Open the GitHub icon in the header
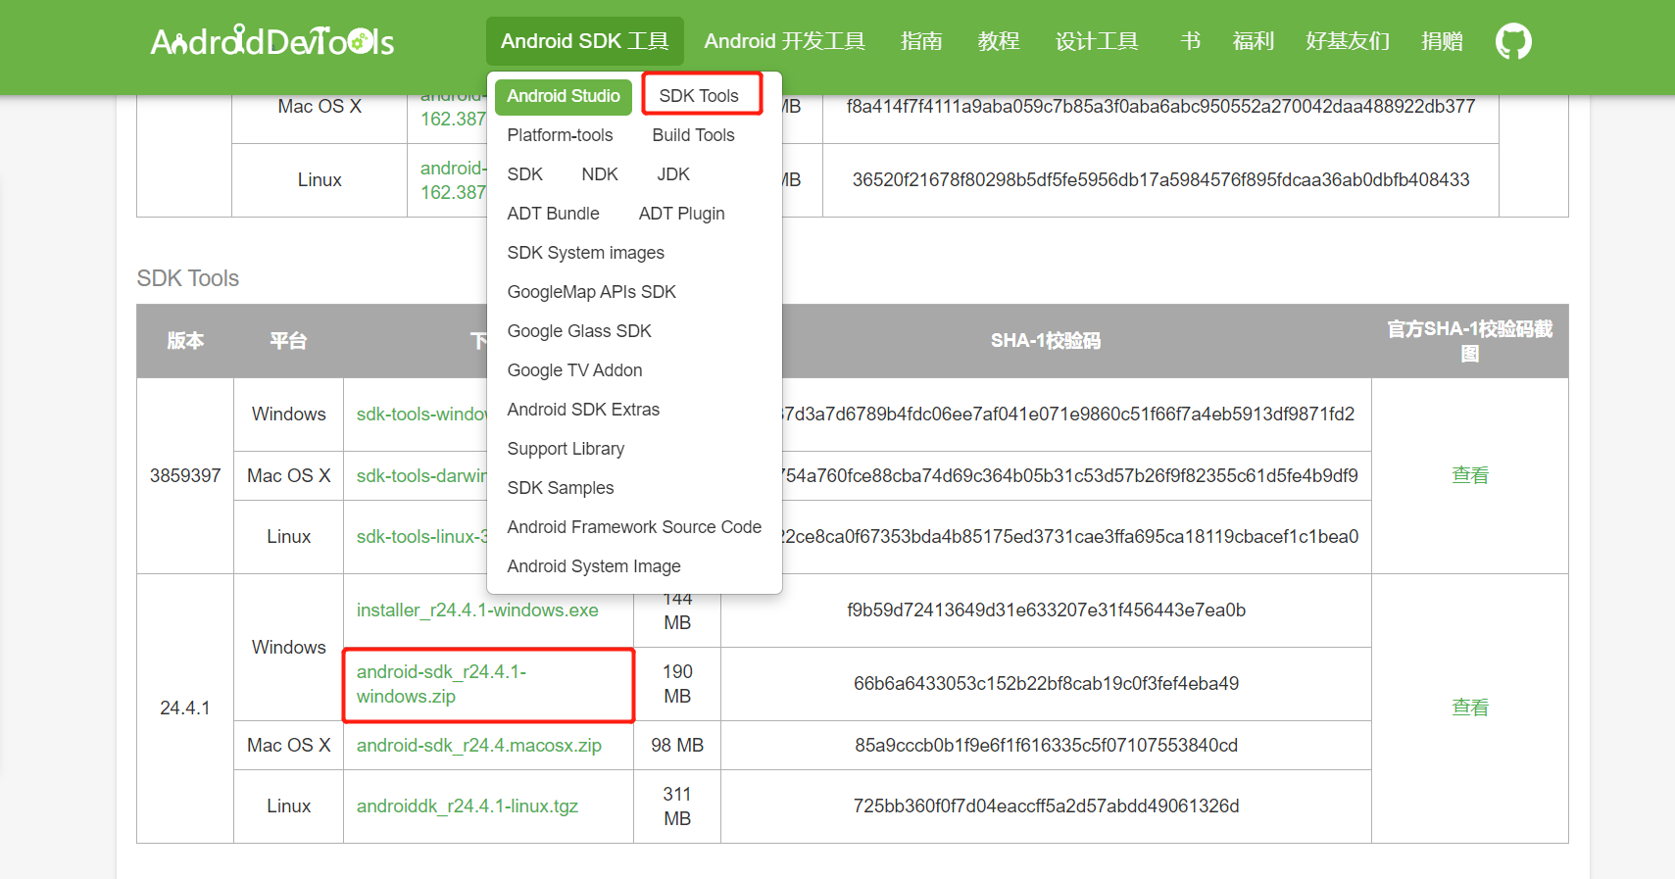 coord(1513,41)
